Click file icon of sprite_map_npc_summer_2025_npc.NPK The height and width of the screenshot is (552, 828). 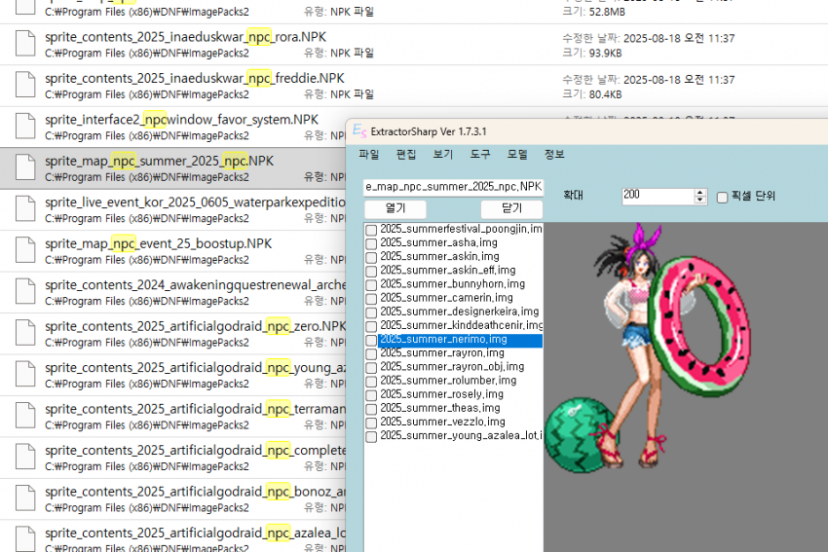pyautogui.click(x=24, y=167)
